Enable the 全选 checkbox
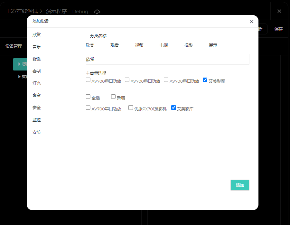The width and height of the screenshot is (290, 225). pos(88,97)
